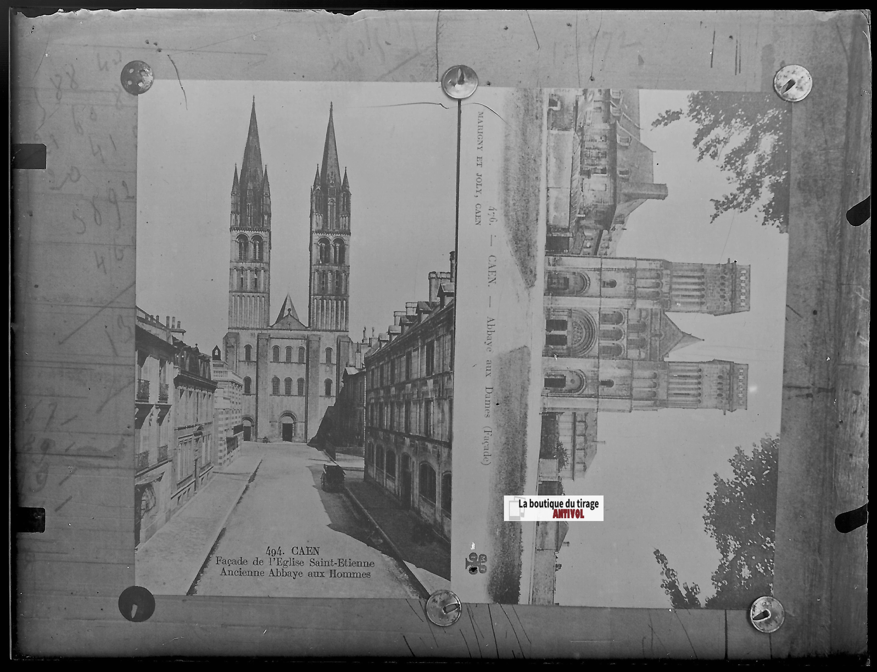Click the "Ancienne Abbaye aux Hommes" caption line

coord(295,573)
